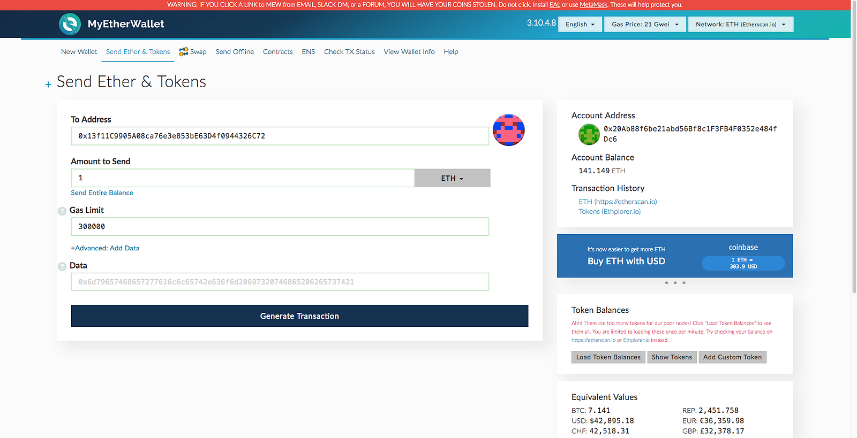The width and height of the screenshot is (857, 438).
Task: Click the Show Tokens button
Action: click(672, 357)
